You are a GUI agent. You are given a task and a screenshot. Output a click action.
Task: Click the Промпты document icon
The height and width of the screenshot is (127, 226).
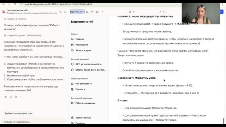72,89
